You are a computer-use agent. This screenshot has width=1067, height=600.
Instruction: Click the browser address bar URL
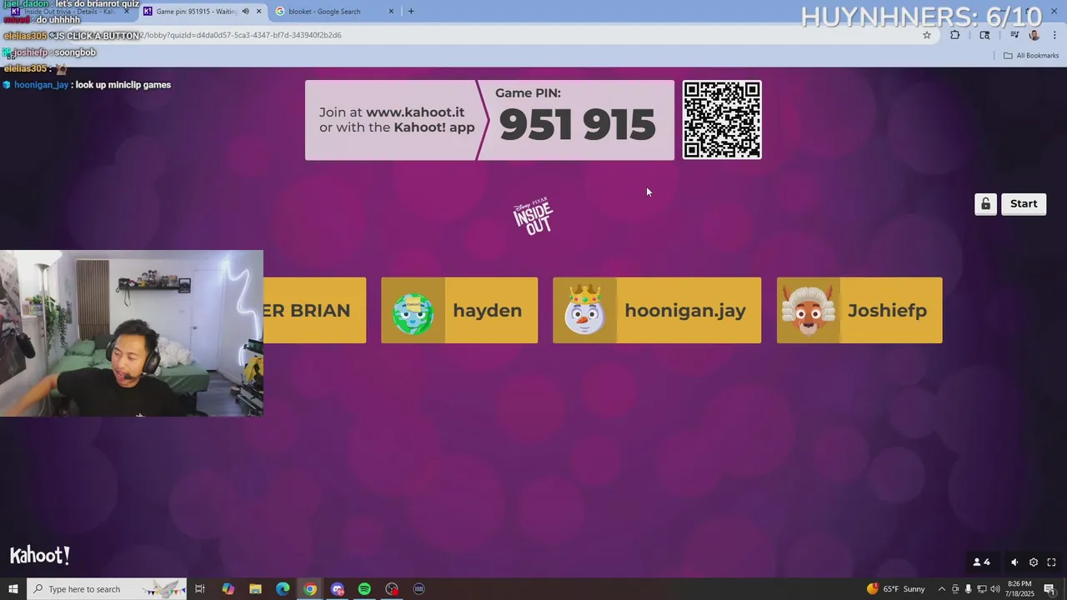(242, 35)
